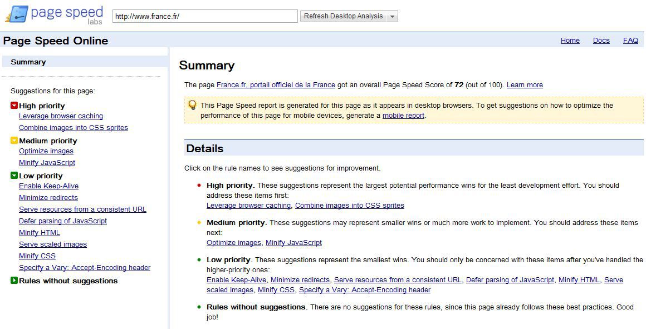
Task: Click the lightbulb tip icon
Action: (192, 105)
